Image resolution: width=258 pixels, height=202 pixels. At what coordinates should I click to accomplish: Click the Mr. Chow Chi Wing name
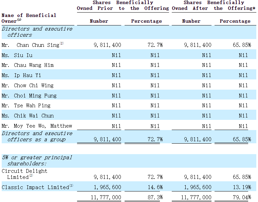pos(27,86)
